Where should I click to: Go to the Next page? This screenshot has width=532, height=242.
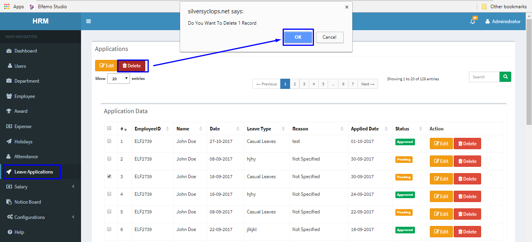coord(368,84)
